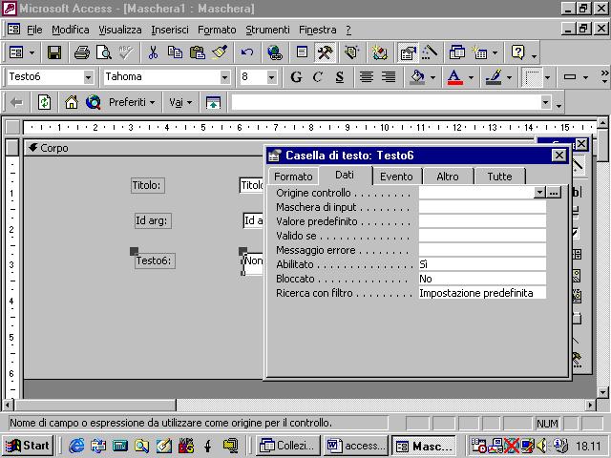Open the Code editor icon

379,52
